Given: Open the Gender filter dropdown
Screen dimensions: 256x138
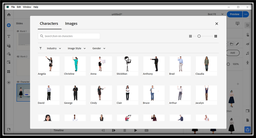Looking at the screenshot, I should pos(99,48).
